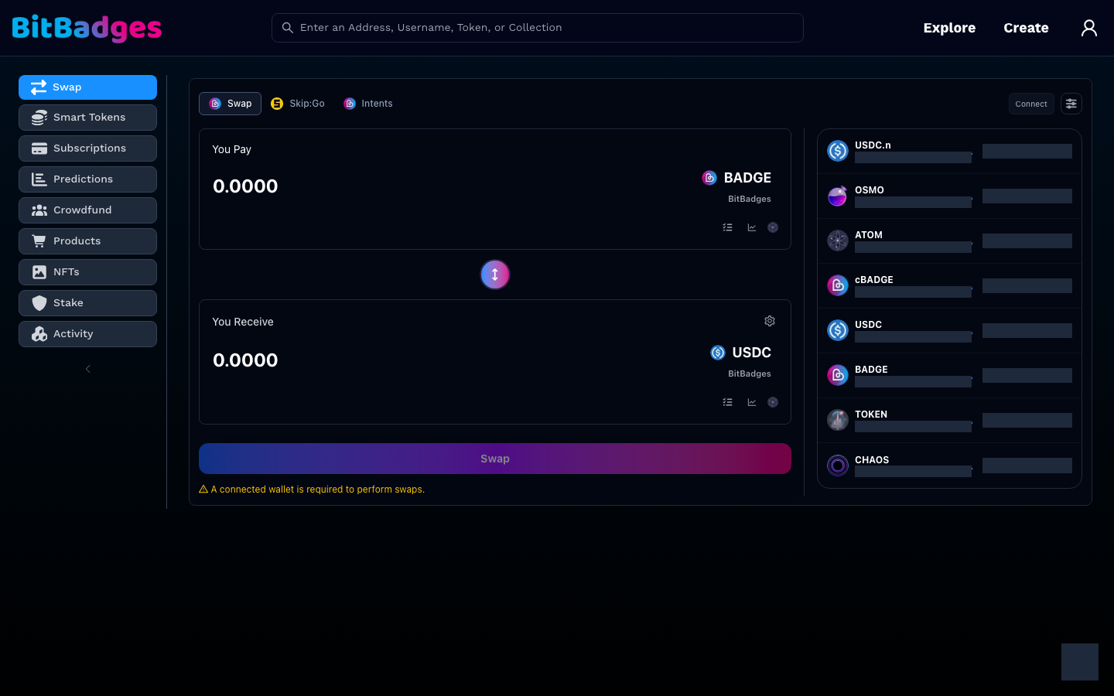Screen dimensions: 1114x696
Task: Click the OSMO token icon
Action: pos(838,196)
